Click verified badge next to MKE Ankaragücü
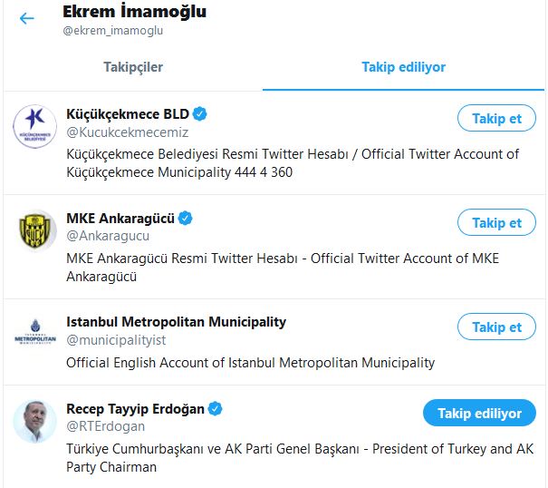Screen dimensions: 548x488 185,218
